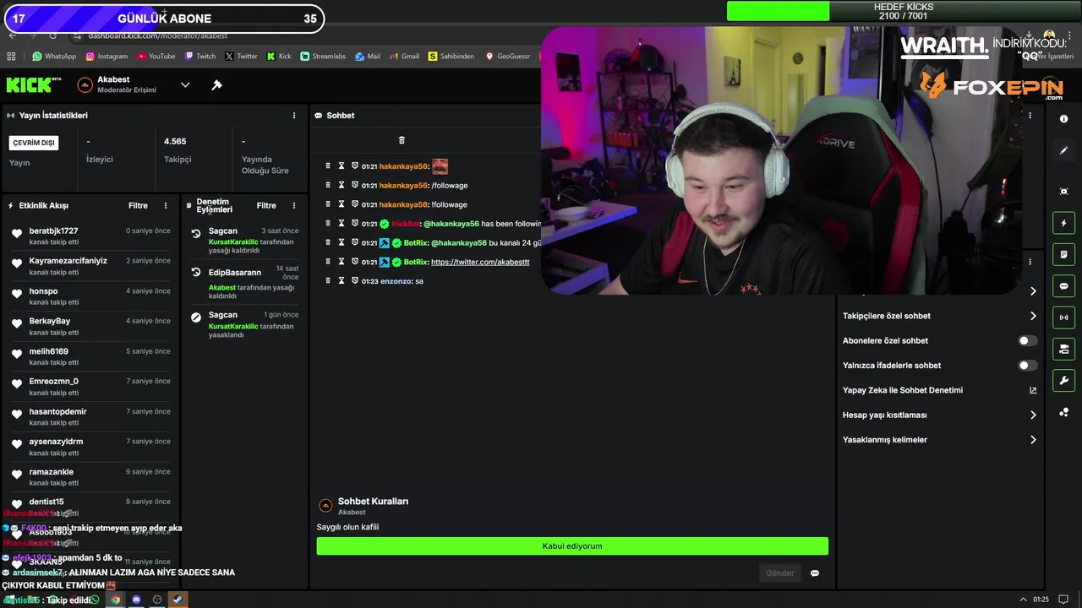Toggle the wrench settings sidebar icon
The height and width of the screenshot is (608, 1082).
click(x=1063, y=380)
